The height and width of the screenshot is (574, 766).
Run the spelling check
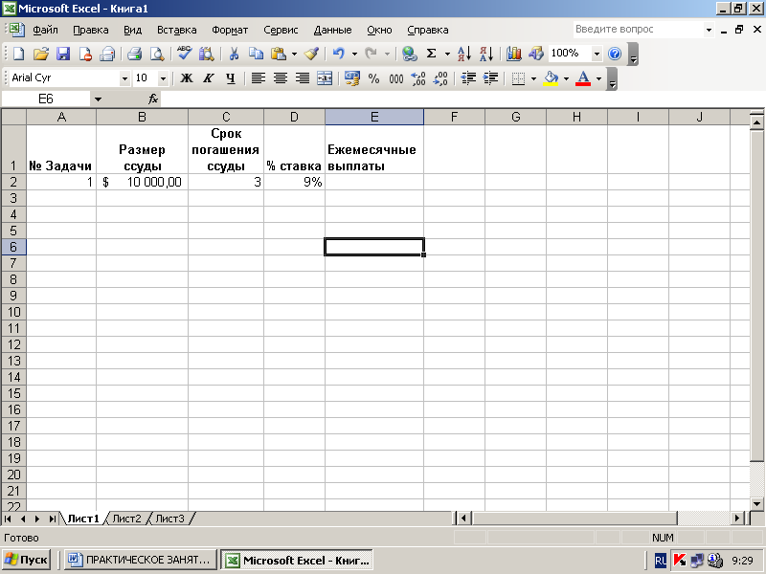click(x=184, y=54)
